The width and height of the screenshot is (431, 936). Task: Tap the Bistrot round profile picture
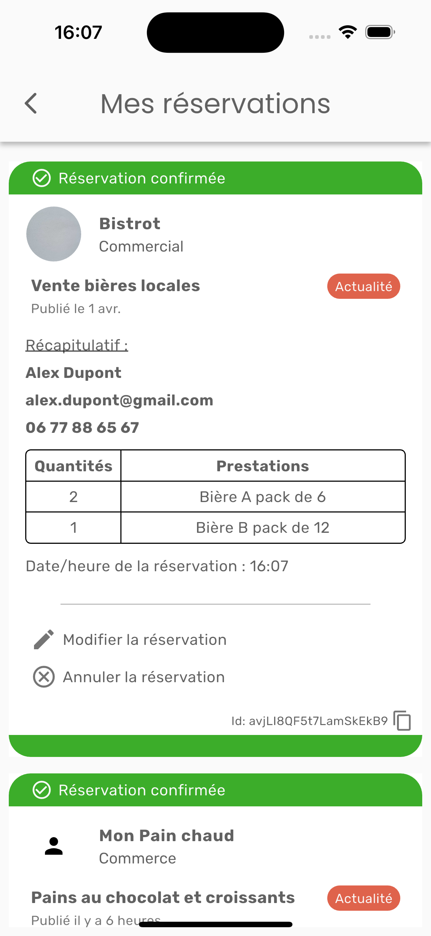coord(54,234)
